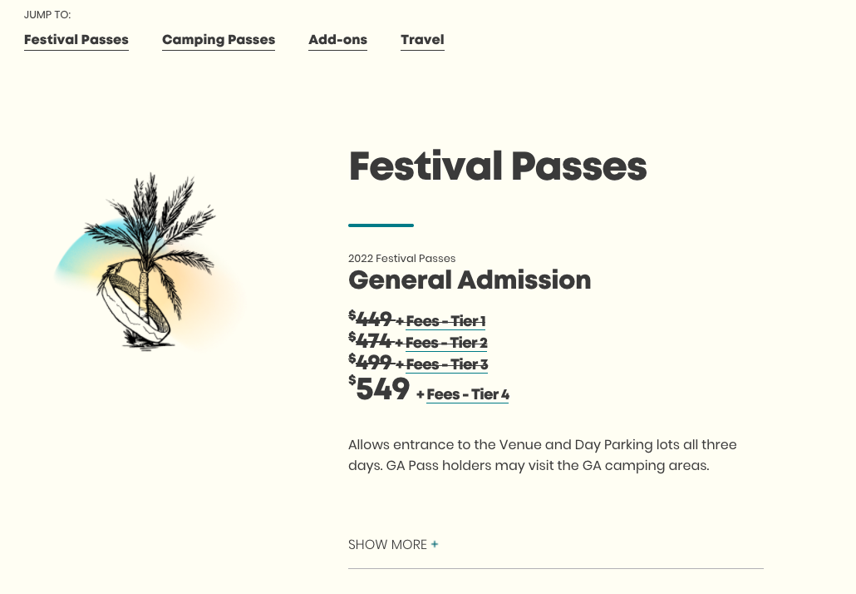Click the crossed-out $499 price
The image size is (856, 594).
373,364
